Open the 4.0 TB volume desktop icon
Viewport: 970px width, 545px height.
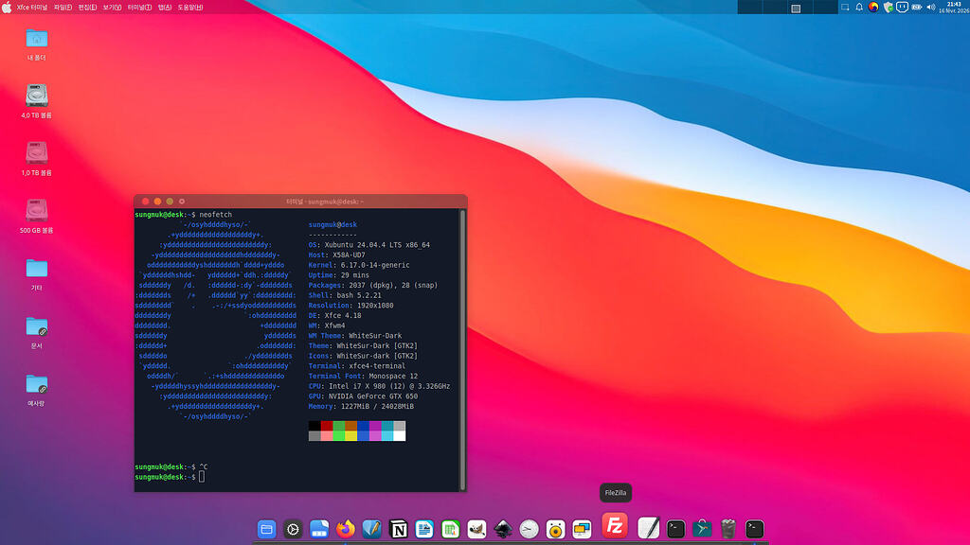[37, 96]
